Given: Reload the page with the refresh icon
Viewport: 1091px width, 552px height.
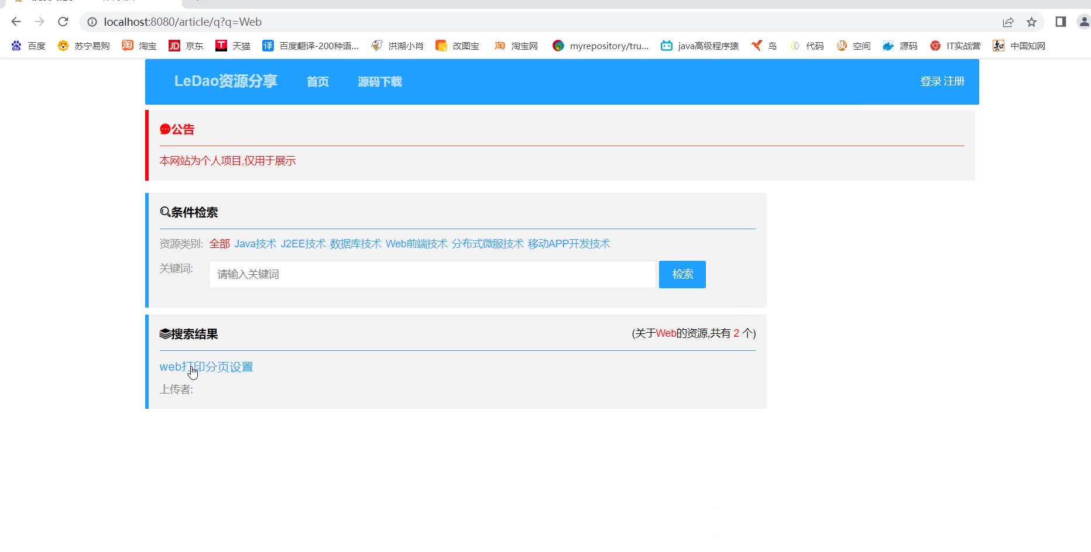Looking at the screenshot, I should coord(63,22).
